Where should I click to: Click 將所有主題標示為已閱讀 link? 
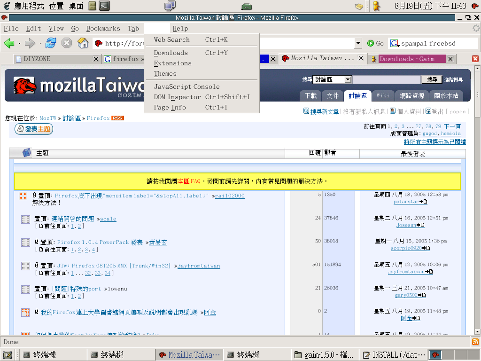[x=434, y=142]
